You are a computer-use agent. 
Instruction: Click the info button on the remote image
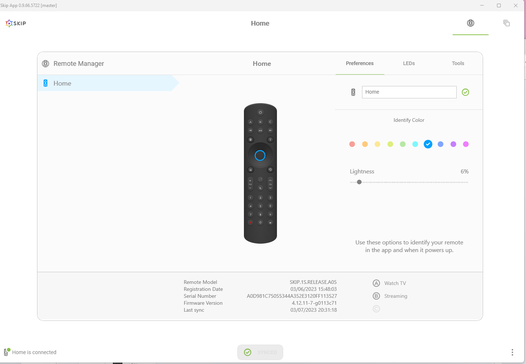point(270,140)
